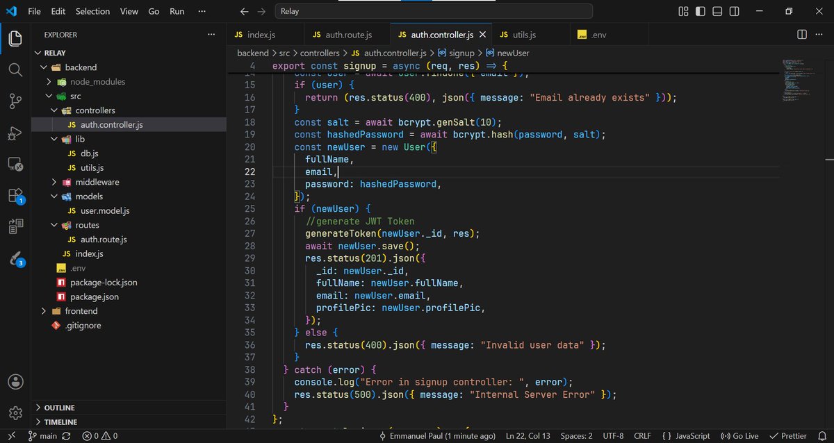This screenshot has width=834, height=443.
Task: Open the Accounts menu icon
Action: (x=15, y=381)
